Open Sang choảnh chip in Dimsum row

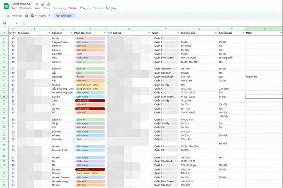pos(90,173)
